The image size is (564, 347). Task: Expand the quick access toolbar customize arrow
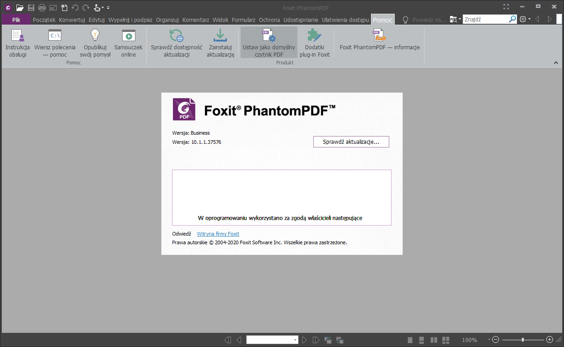pos(108,8)
